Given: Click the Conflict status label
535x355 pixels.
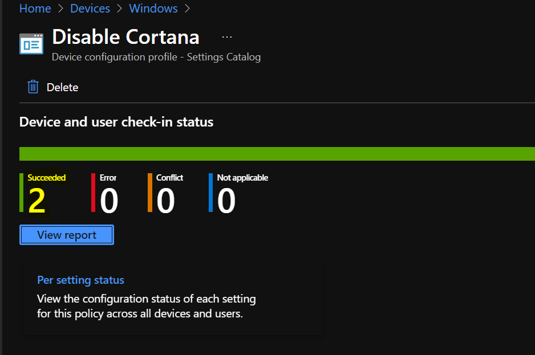Looking at the screenshot, I should click(x=169, y=178).
